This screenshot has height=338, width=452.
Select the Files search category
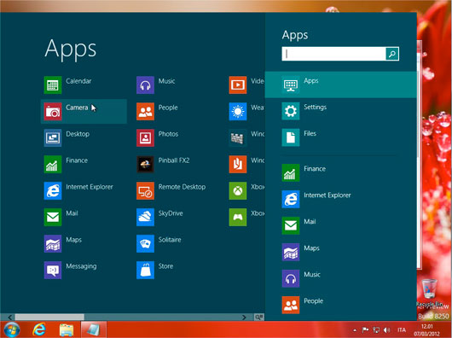[340, 137]
